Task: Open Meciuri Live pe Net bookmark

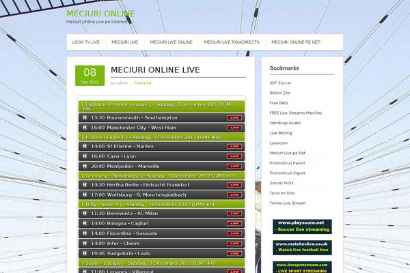Action: click(288, 153)
